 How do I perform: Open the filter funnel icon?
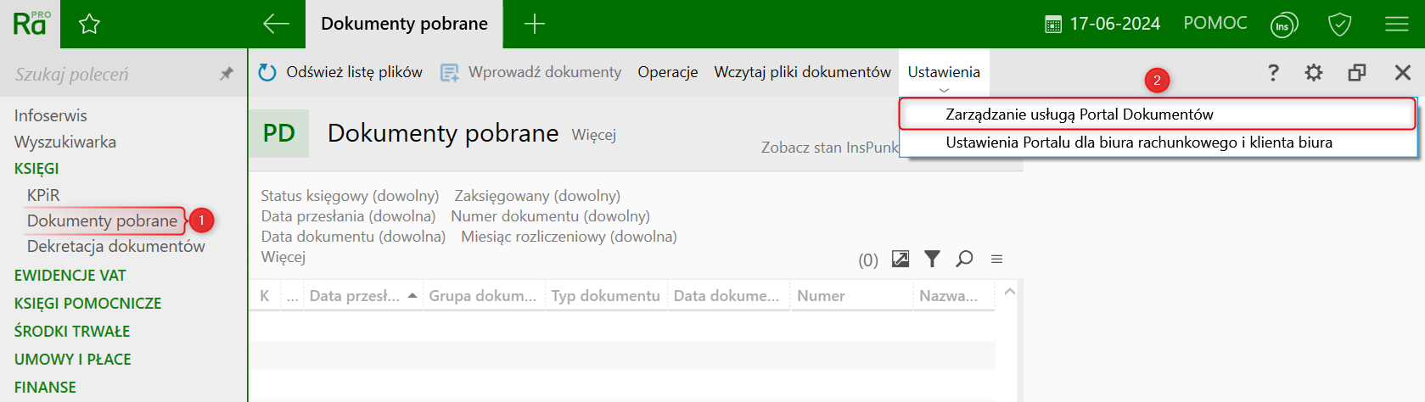[x=932, y=259]
